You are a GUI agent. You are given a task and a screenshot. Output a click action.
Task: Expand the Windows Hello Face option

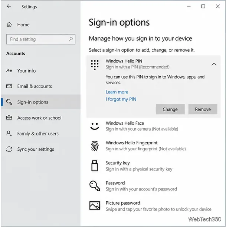[x=153, y=126]
